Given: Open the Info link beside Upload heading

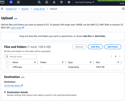Looking at the screenshot, I should click(x=16, y=19).
